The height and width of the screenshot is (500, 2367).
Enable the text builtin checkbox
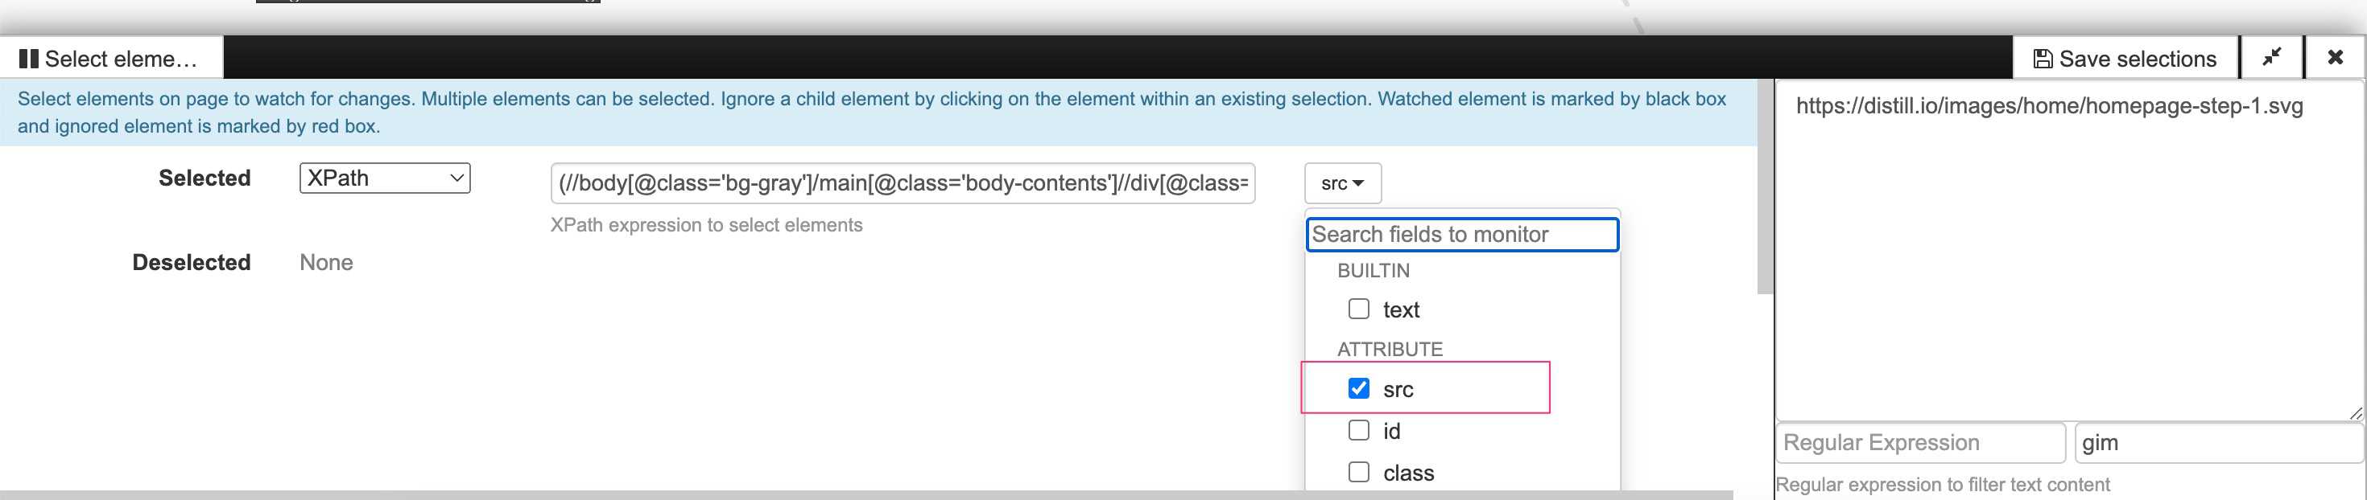(1358, 309)
